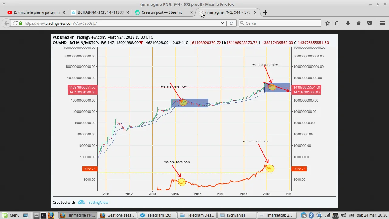
Task: Launch Firefox from panel launcher
Action: (x=51, y=215)
